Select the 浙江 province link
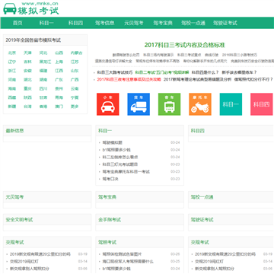This screenshot has height=274, width=274. click(12, 71)
